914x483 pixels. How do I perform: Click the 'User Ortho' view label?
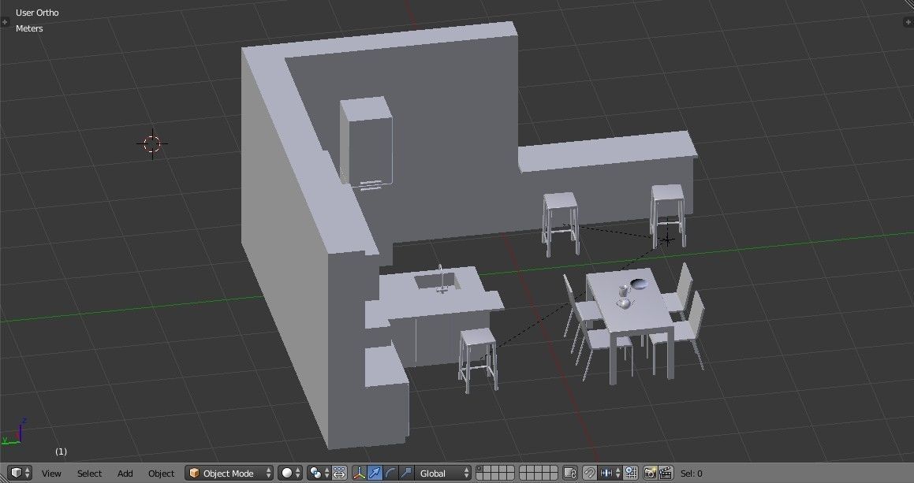(37, 13)
